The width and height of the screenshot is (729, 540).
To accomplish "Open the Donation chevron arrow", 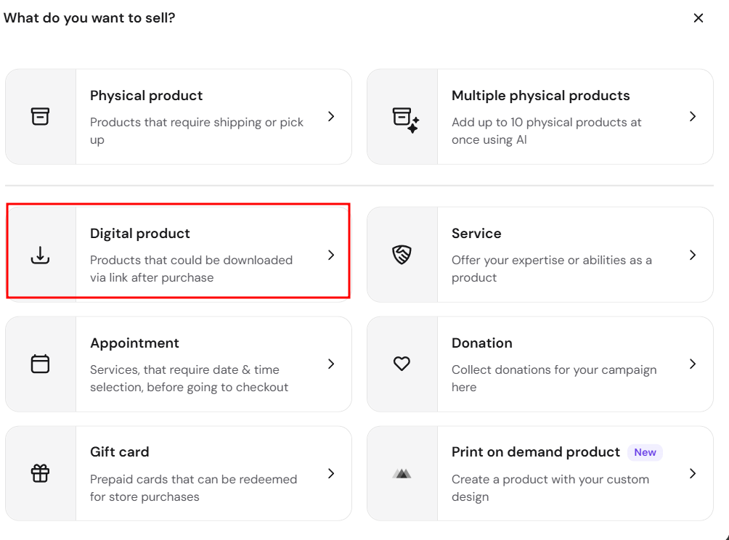I will pos(693,364).
